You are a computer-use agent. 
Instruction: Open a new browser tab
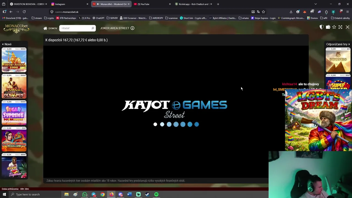[x=218, y=4]
